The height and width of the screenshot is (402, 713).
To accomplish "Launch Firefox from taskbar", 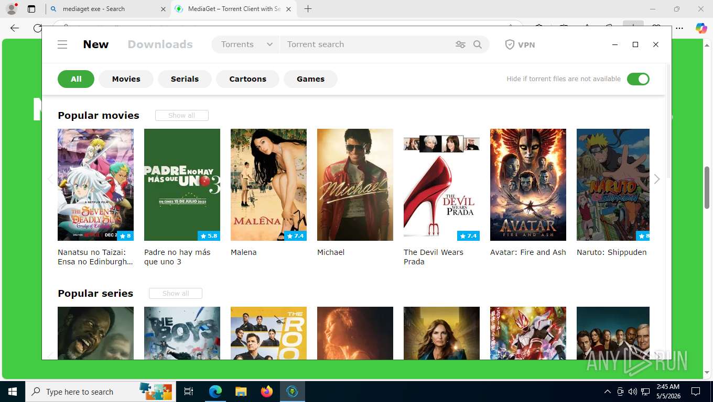I will point(267,392).
